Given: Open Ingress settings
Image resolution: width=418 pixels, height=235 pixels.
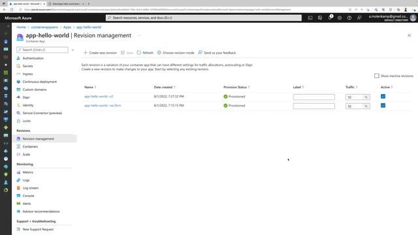Looking at the screenshot, I should click(x=27, y=74).
